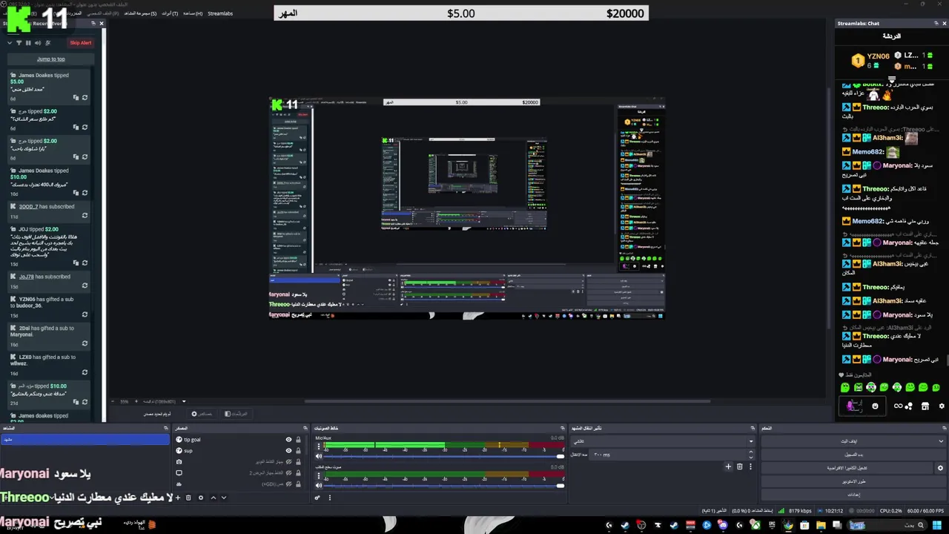Open Discord from the taskbar
The image size is (949, 534).
tap(722, 525)
